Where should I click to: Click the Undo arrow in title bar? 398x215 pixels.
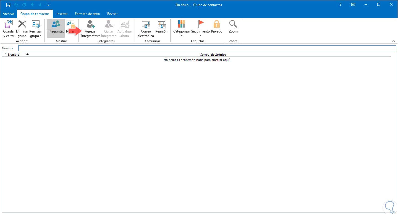click(16, 5)
